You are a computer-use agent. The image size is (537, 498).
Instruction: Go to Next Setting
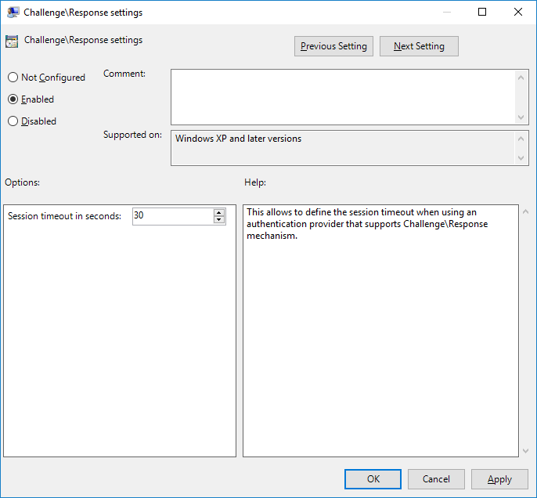(x=419, y=46)
